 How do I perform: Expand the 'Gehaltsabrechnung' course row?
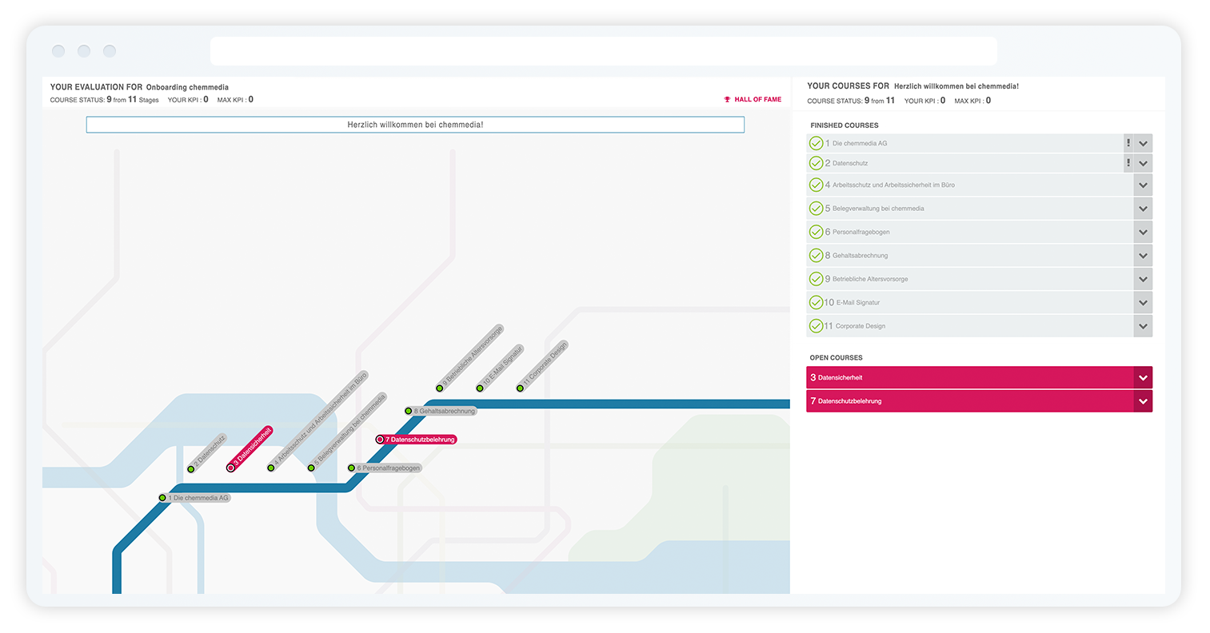point(1143,256)
